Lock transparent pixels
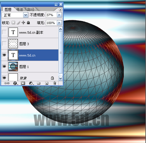Viewport: 146px width, 143px height. tap(13, 23)
